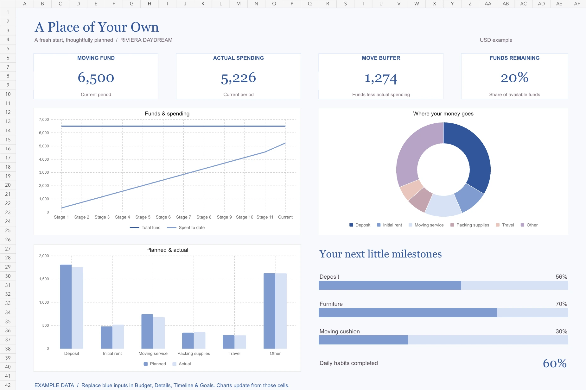The height and width of the screenshot is (390, 586).
Task: Click the Packing supplies actual bar
Action: coord(200,340)
